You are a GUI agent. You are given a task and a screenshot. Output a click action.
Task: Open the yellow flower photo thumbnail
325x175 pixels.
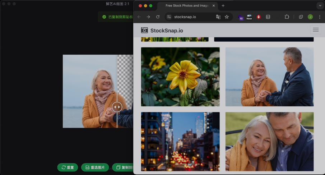tap(180, 77)
